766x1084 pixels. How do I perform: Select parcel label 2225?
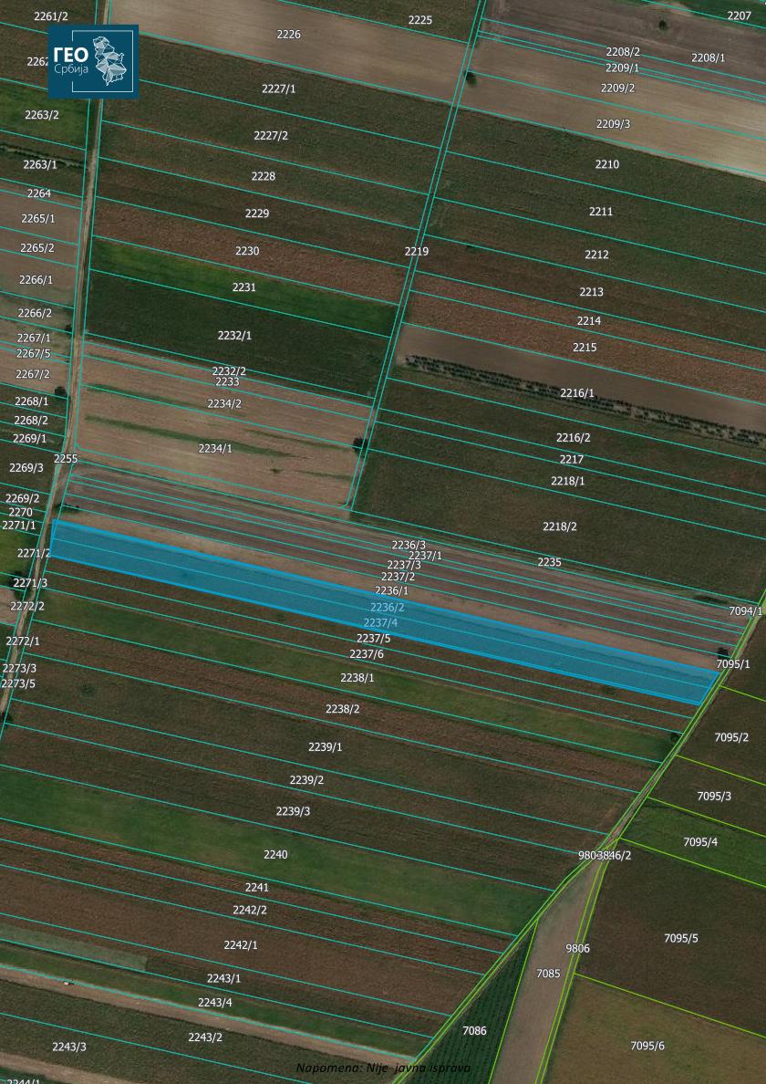[420, 19]
